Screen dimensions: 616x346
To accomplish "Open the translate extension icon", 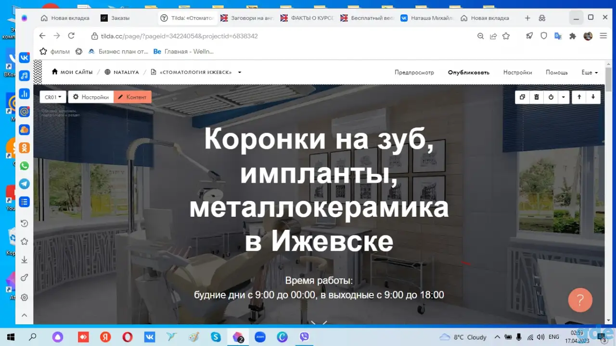I will point(558,36).
